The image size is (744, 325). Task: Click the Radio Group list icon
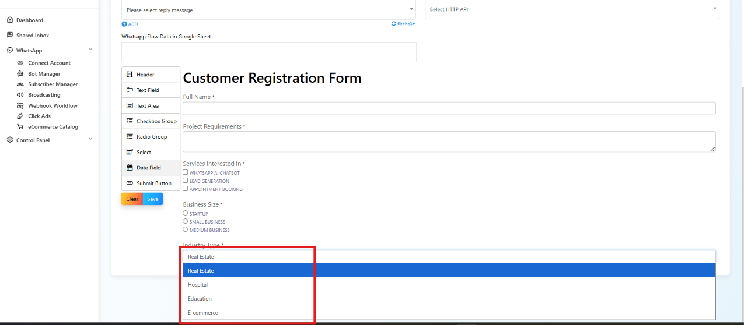tap(130, 136)
